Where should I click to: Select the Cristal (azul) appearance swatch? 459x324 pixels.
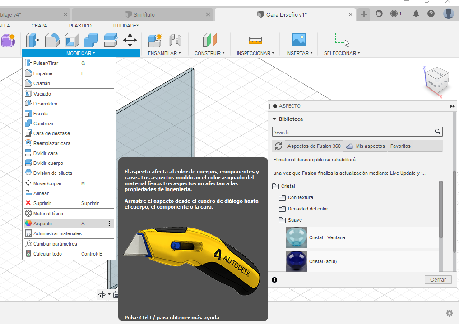pos(296,261)
